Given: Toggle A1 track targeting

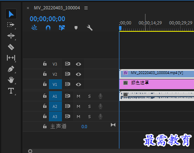Looking at the screenshot, I should 55,96.
